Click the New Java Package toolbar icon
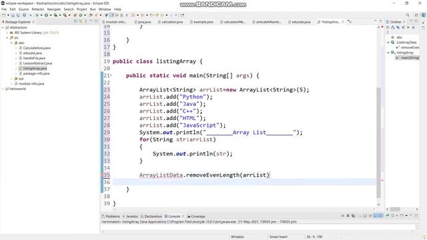 (75, 15)
